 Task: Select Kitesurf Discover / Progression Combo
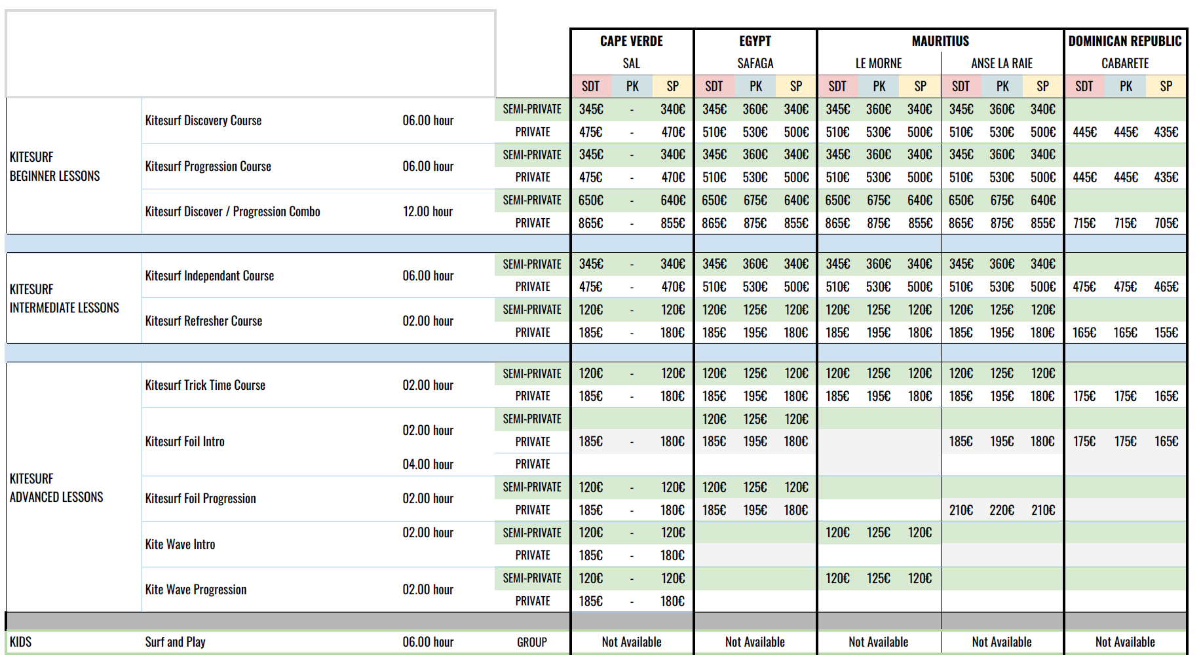click(233, 212)
